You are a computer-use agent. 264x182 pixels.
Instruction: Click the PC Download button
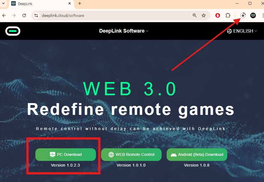coord(66,154)
